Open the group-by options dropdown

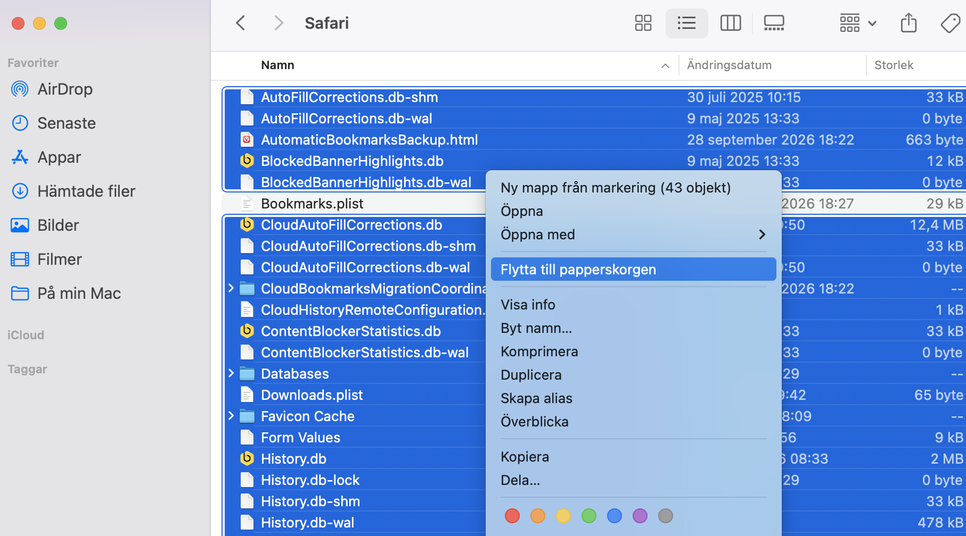click(858, 23)
